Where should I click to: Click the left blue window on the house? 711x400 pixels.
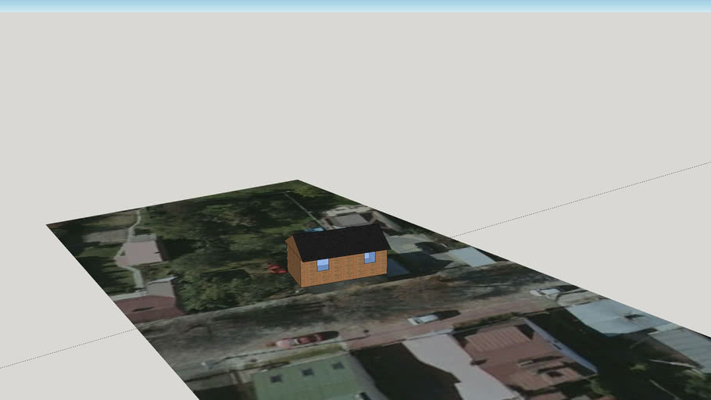tap(322, 265)
